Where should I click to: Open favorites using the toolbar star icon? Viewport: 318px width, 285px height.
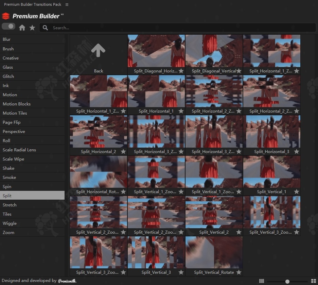click(x=32, y=28)
